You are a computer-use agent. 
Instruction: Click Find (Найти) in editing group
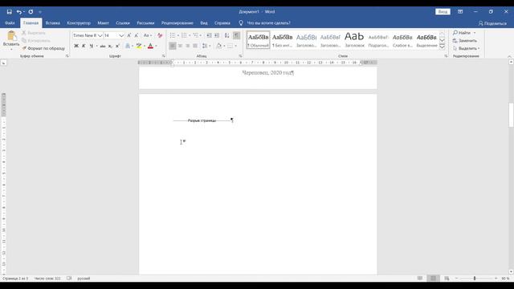[x=463, y=33]
